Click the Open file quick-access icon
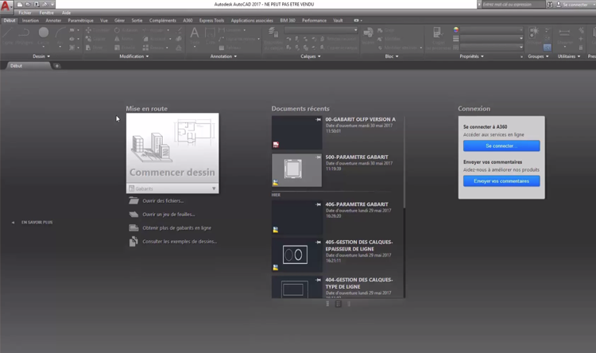 click(x=28, y=4)
